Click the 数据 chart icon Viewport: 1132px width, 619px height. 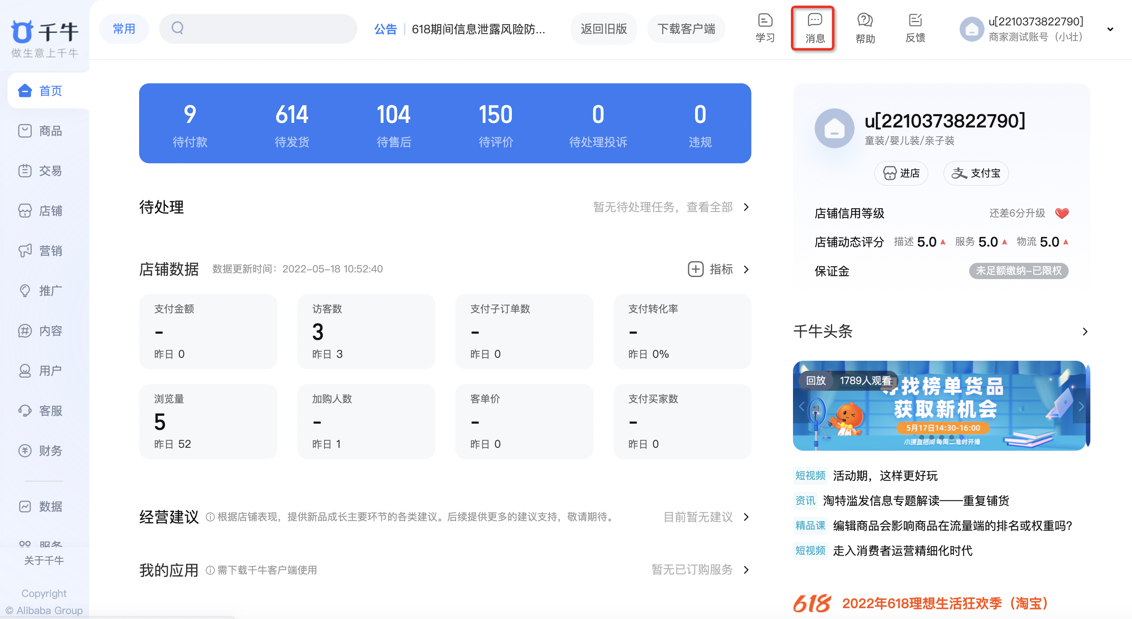tap(25, 507)
